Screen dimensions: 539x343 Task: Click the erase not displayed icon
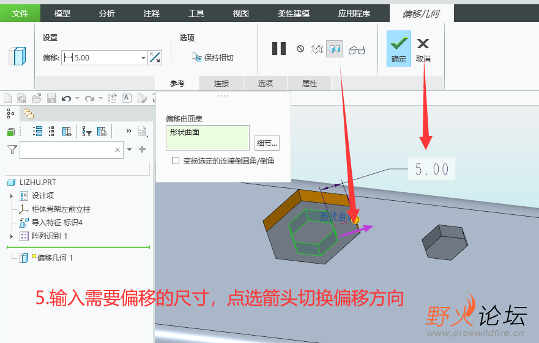coord(22,98)
